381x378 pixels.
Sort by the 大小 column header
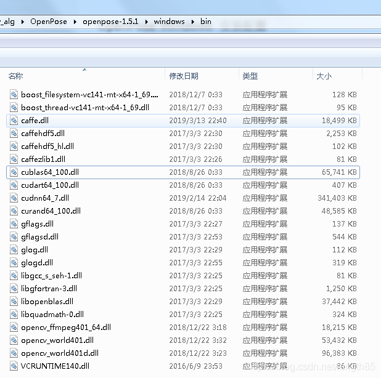[324, 76]
